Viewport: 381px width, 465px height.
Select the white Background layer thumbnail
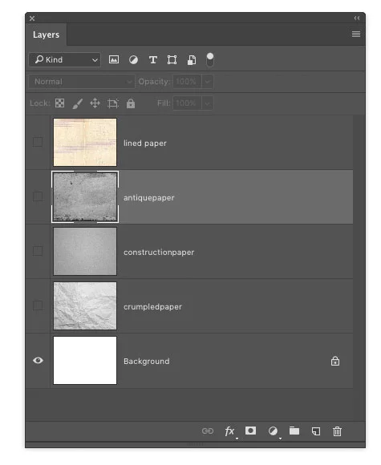[85, 360]
